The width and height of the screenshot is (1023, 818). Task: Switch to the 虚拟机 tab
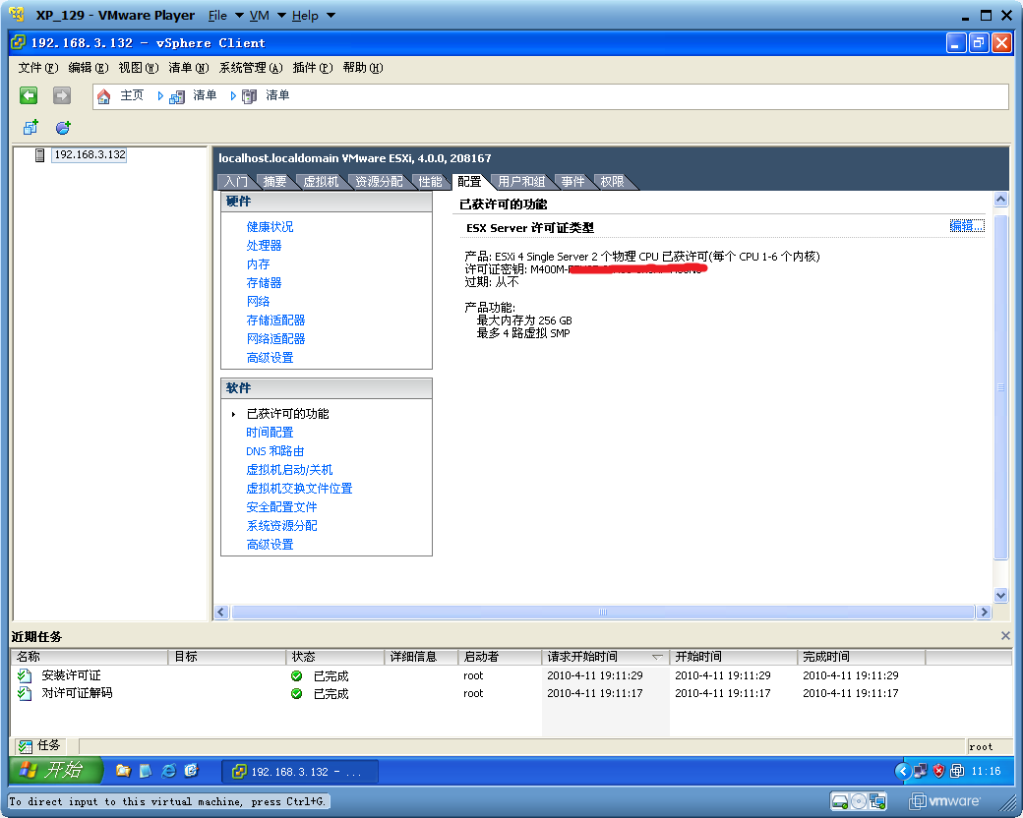321,182
